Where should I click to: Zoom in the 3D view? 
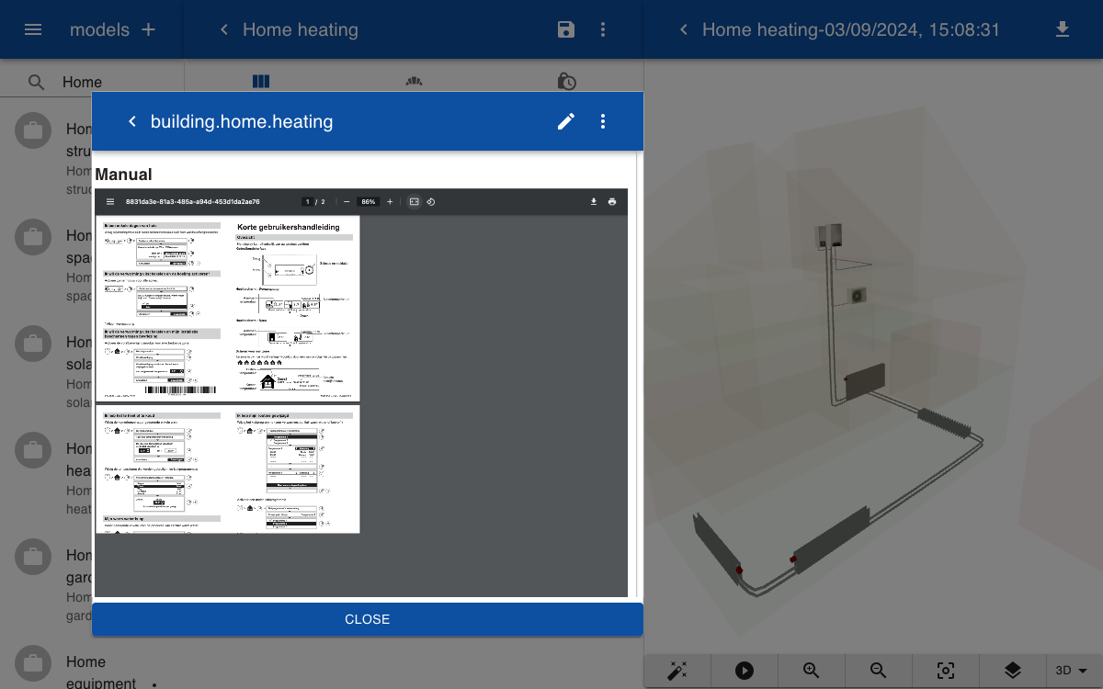812,671
